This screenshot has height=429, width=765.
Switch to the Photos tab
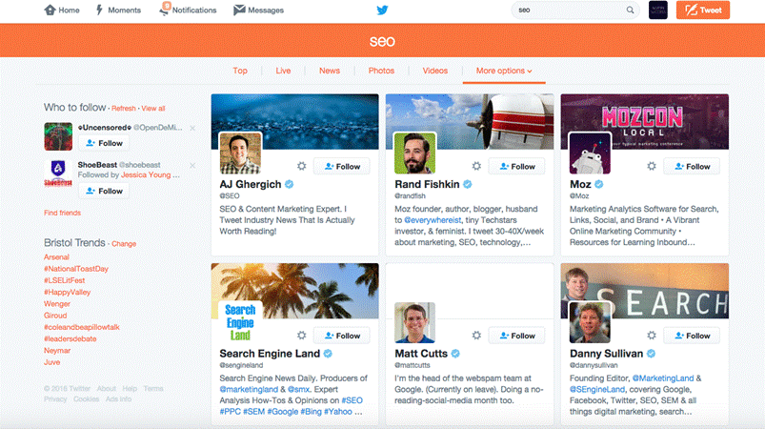(x=381, y=71)
